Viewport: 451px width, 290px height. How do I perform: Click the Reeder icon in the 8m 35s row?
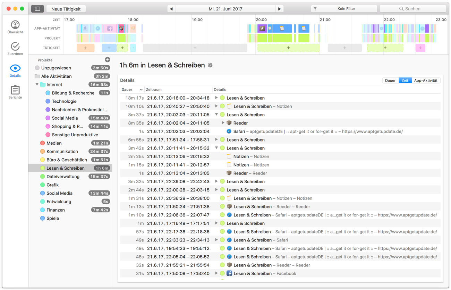(x=229, y=123)
